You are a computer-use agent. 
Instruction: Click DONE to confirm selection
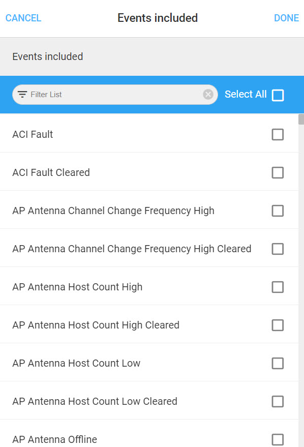click(x=286, y=18)
